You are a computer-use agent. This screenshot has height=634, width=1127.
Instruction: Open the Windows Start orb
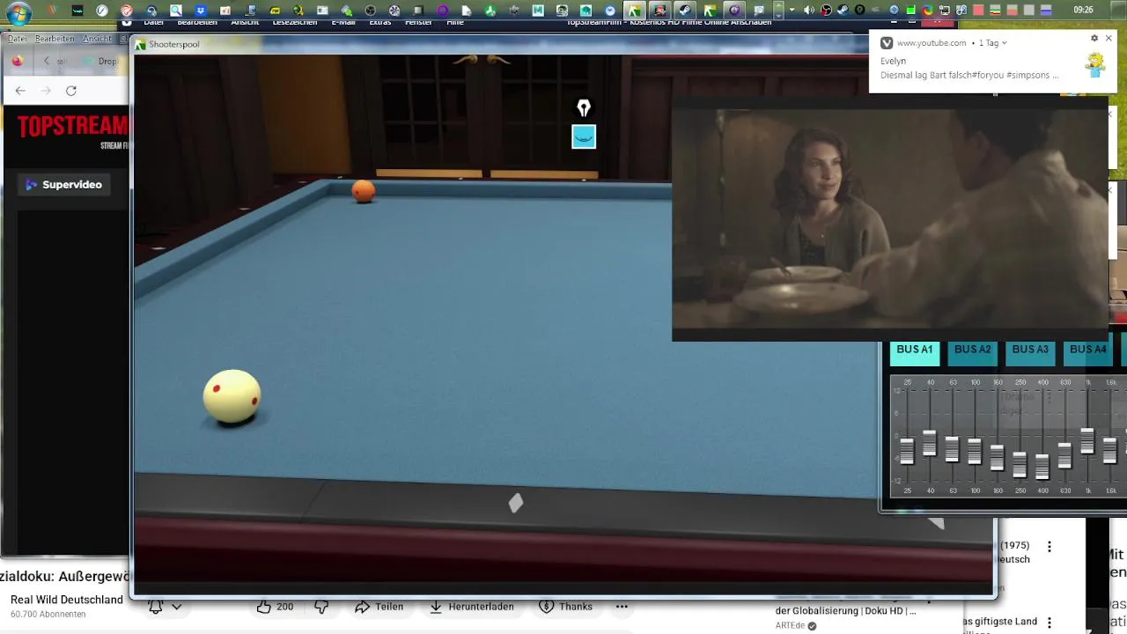[18, 11]
